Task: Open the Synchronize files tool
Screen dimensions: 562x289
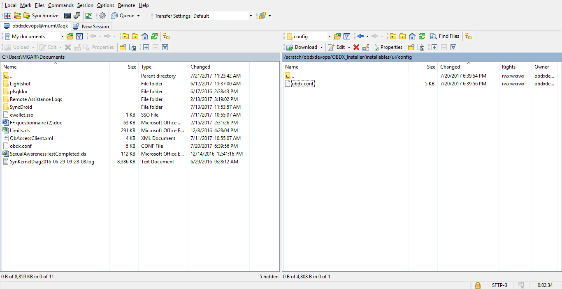Action: point(41,15)
